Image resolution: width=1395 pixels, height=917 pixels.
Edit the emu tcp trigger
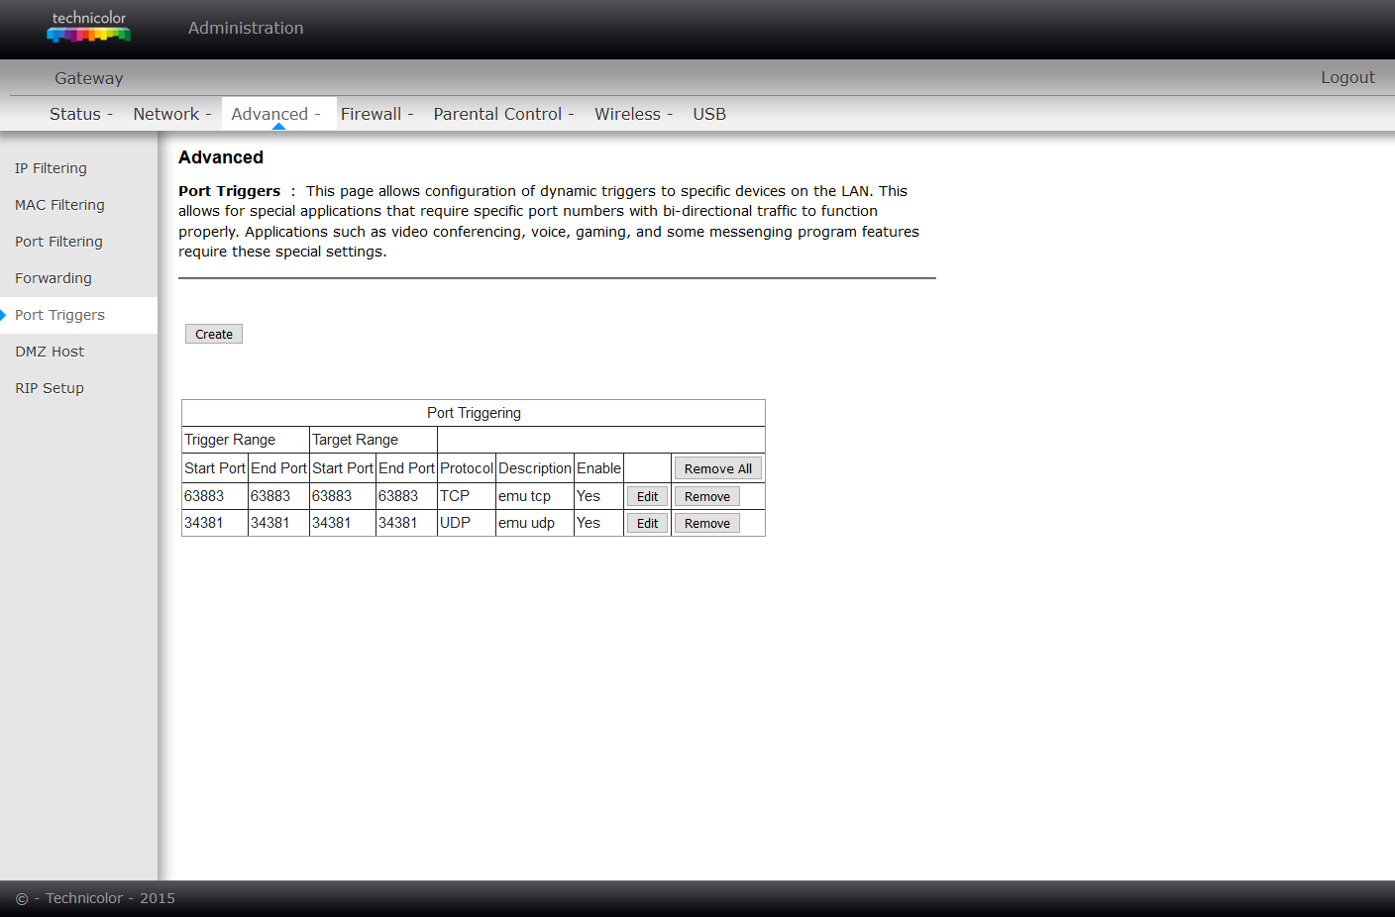tap(647, 496)
